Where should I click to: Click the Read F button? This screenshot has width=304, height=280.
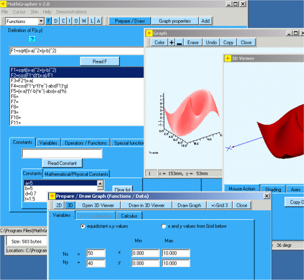tap(100, 61)
